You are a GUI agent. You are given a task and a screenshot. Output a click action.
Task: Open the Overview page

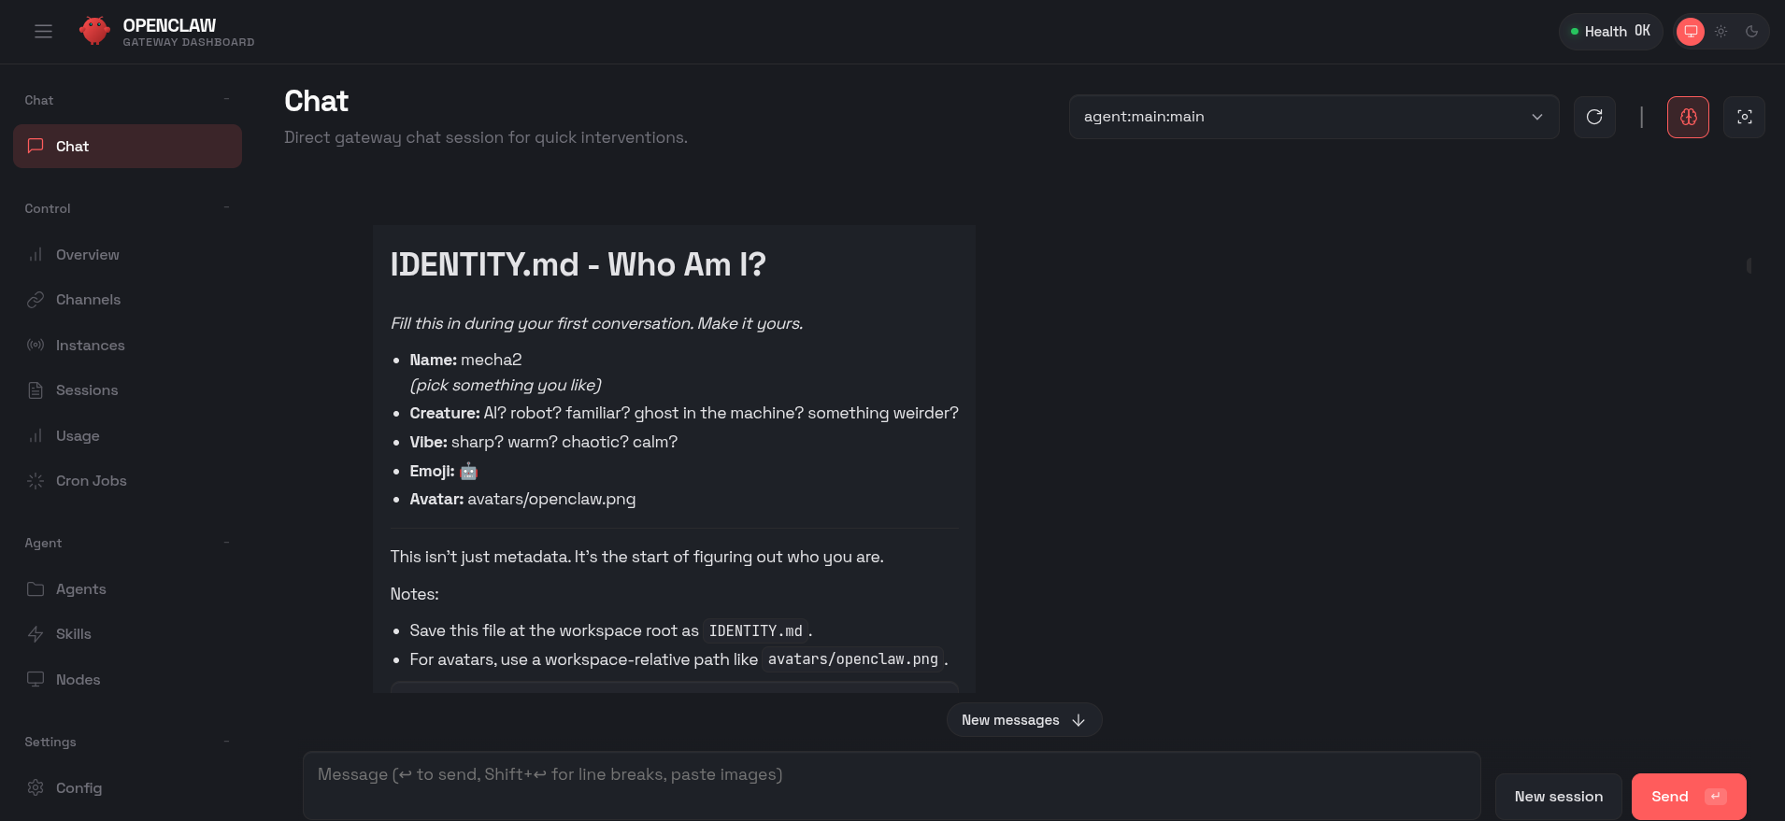pos(87,255)
